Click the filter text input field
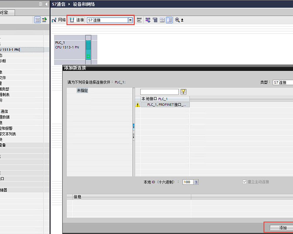293x234 pixels. (159, 92)
